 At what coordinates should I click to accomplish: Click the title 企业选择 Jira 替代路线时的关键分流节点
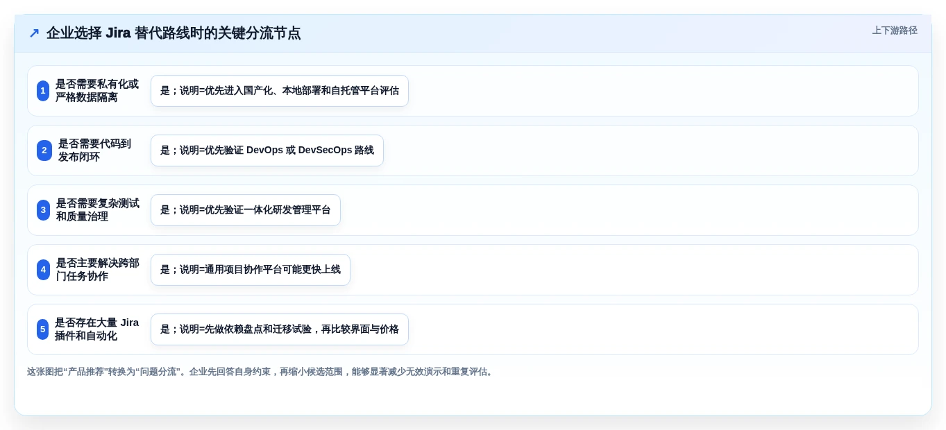(x=174, y=33)
